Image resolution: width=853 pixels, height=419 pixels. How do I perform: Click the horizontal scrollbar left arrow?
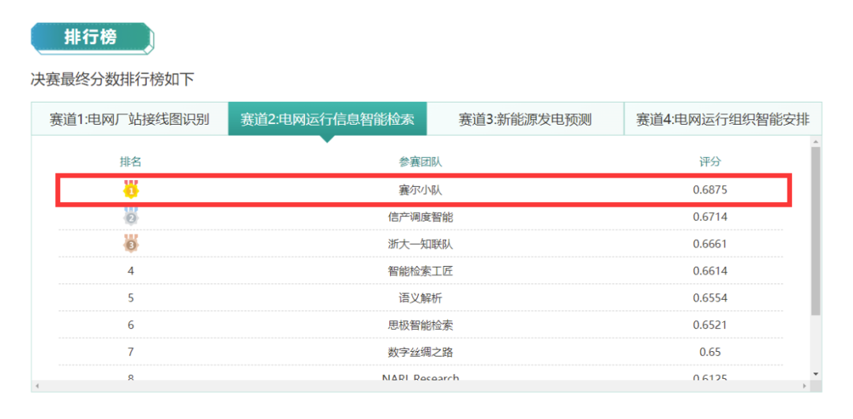tap(37, 386)
